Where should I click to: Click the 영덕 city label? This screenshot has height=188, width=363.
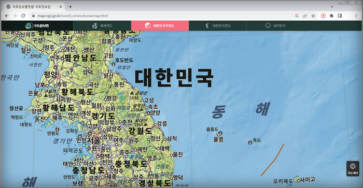tap(178, 178)
